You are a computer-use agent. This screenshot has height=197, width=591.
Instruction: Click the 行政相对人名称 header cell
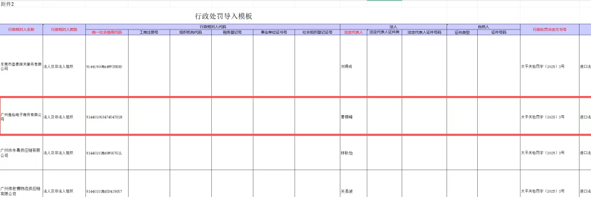[x=21, y=29]
